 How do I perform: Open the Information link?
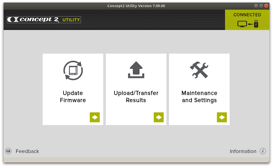243,151
